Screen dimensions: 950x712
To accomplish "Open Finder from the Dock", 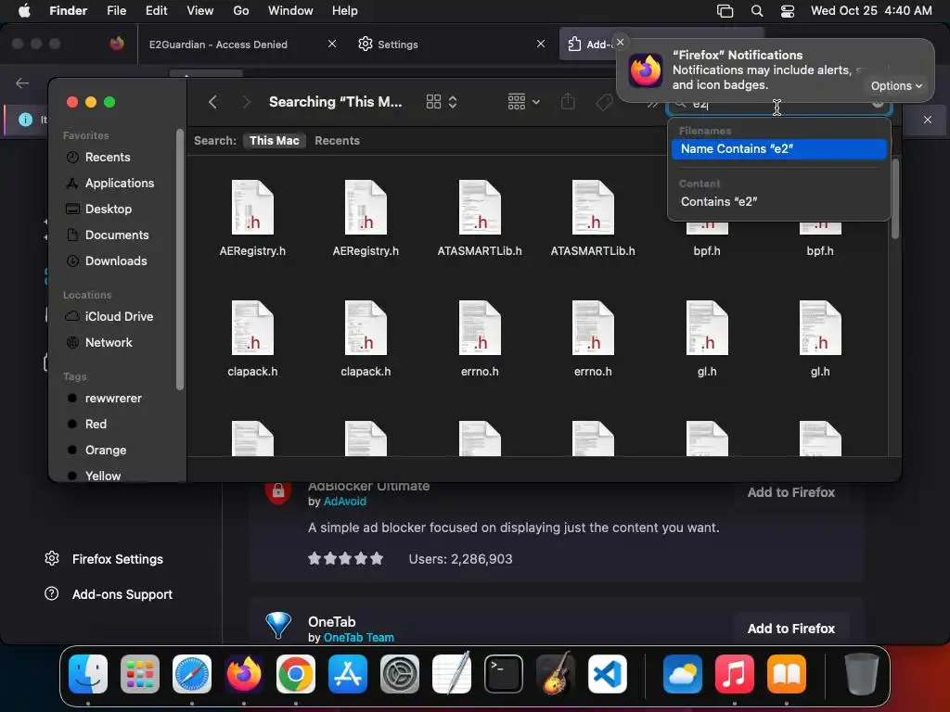I will click(88, 674).
